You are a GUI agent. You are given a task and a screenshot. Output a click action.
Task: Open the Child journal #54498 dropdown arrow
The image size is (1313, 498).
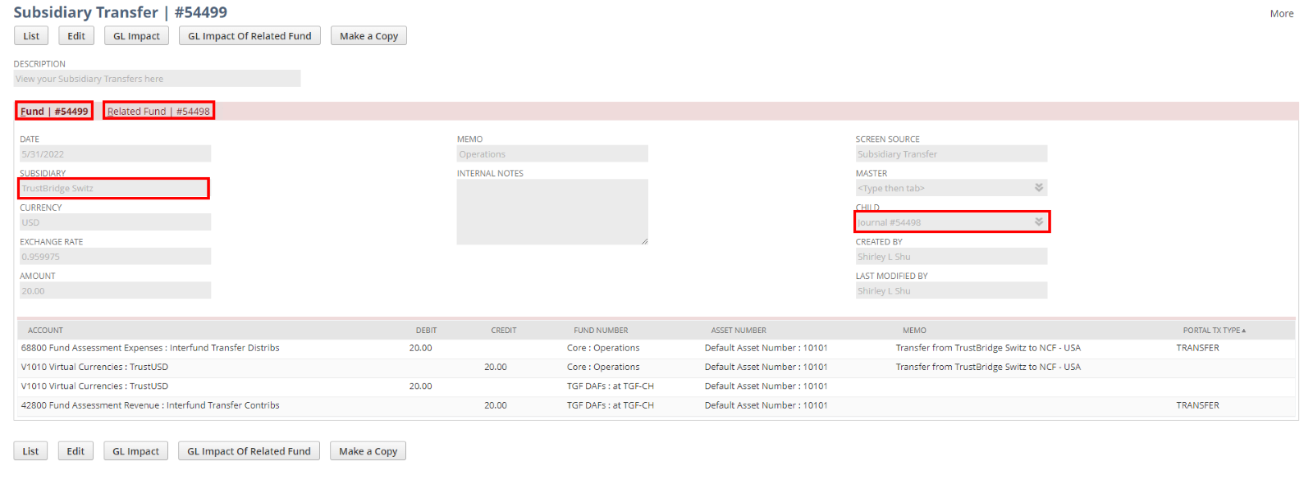[x=1038, y=222]
